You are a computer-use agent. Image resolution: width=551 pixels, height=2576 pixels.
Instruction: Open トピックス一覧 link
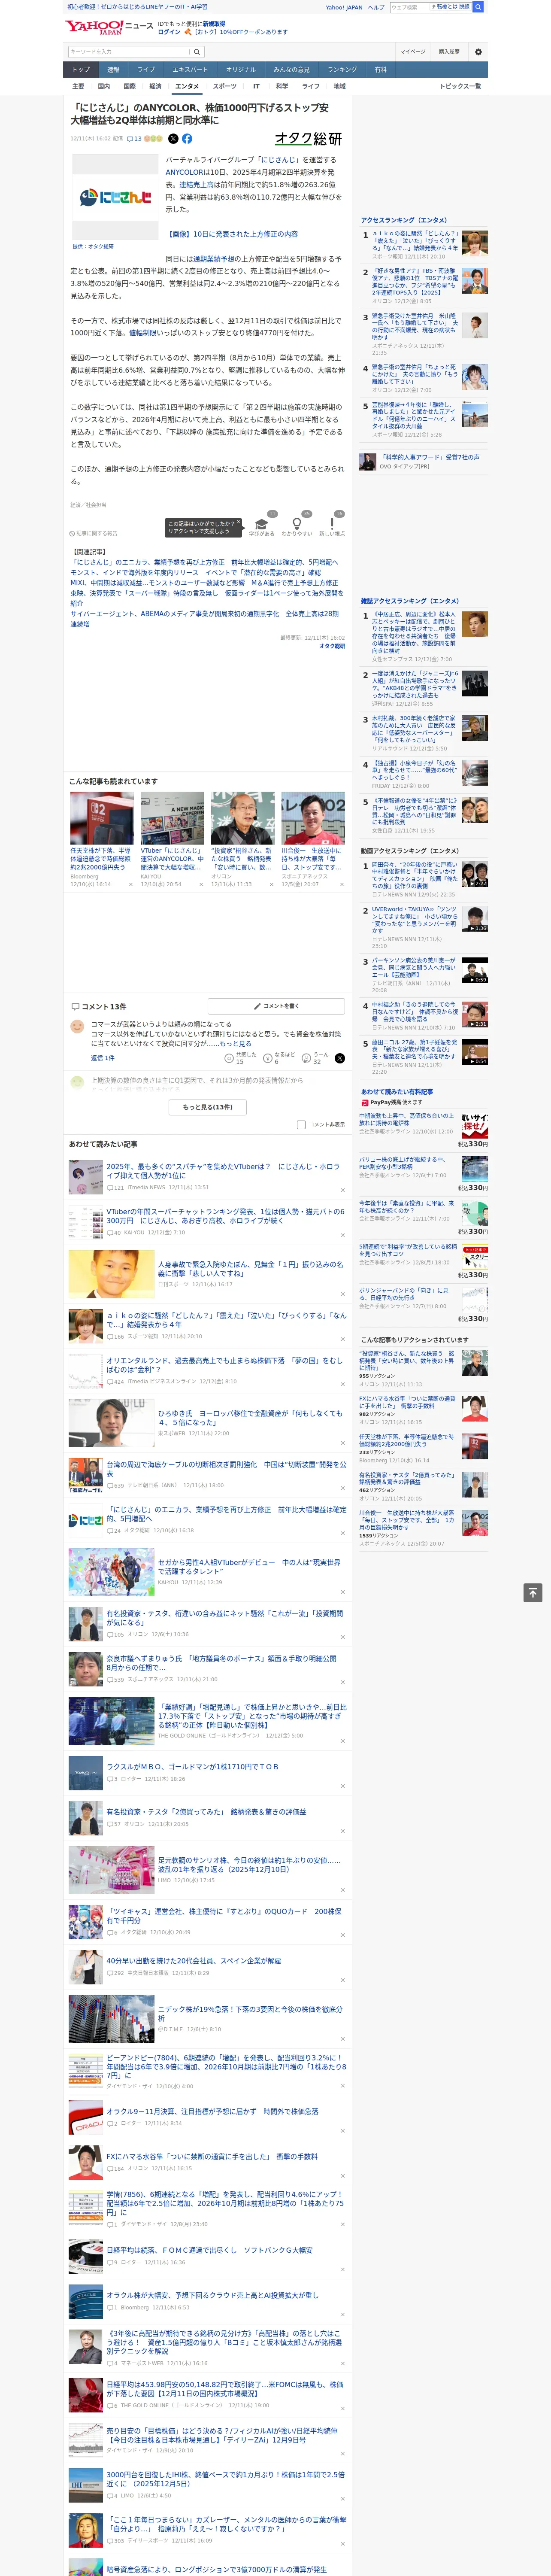point(461,86)
